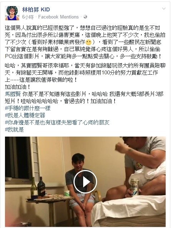Open the post's 6小時 timestamp
Image resolution: width=171 pixels, height=228 pixels.
tap(28, 17)
